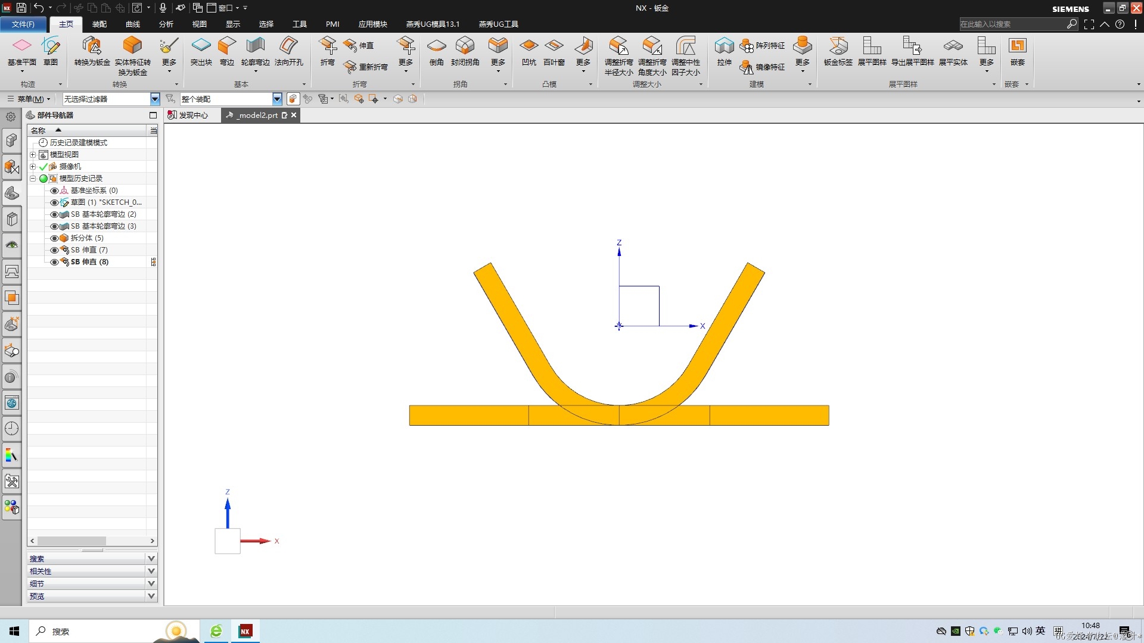
Task: Select the SB 伸直 (8) tree item
Action: tap(90, 262)
